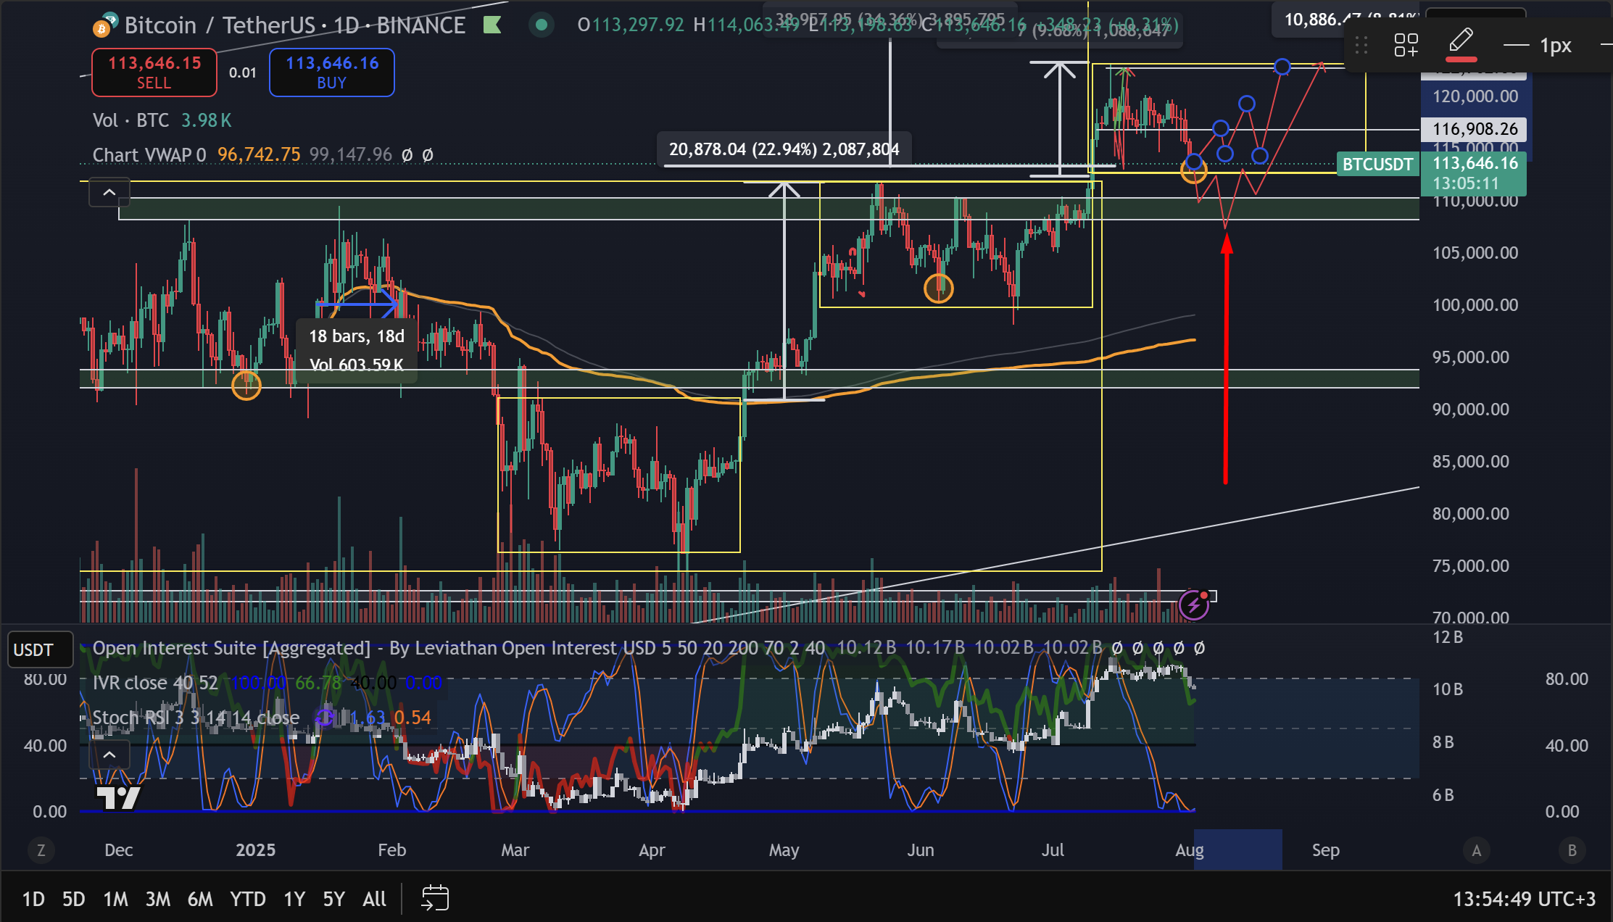Click the blue BUY 113,646.16 button
The width and height of the screenshot is (1613, 922).
coord(331,72)
